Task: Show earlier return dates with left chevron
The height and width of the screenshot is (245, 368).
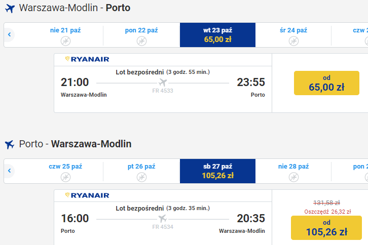Action: [10, 171]
